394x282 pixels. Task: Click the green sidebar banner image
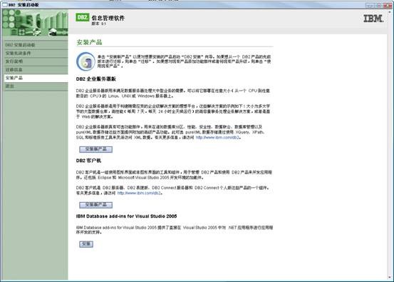coord(35,23)
